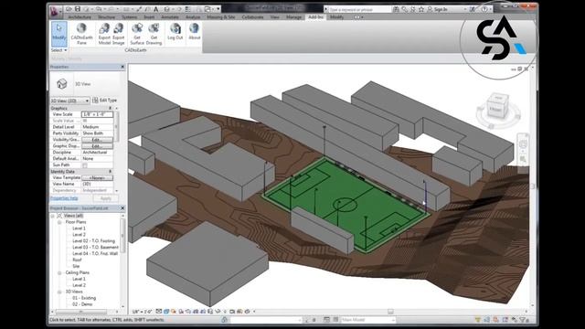Screen dimensions: 585x329
Task: Click the Export Image button
Action: (x=118, y=34)
